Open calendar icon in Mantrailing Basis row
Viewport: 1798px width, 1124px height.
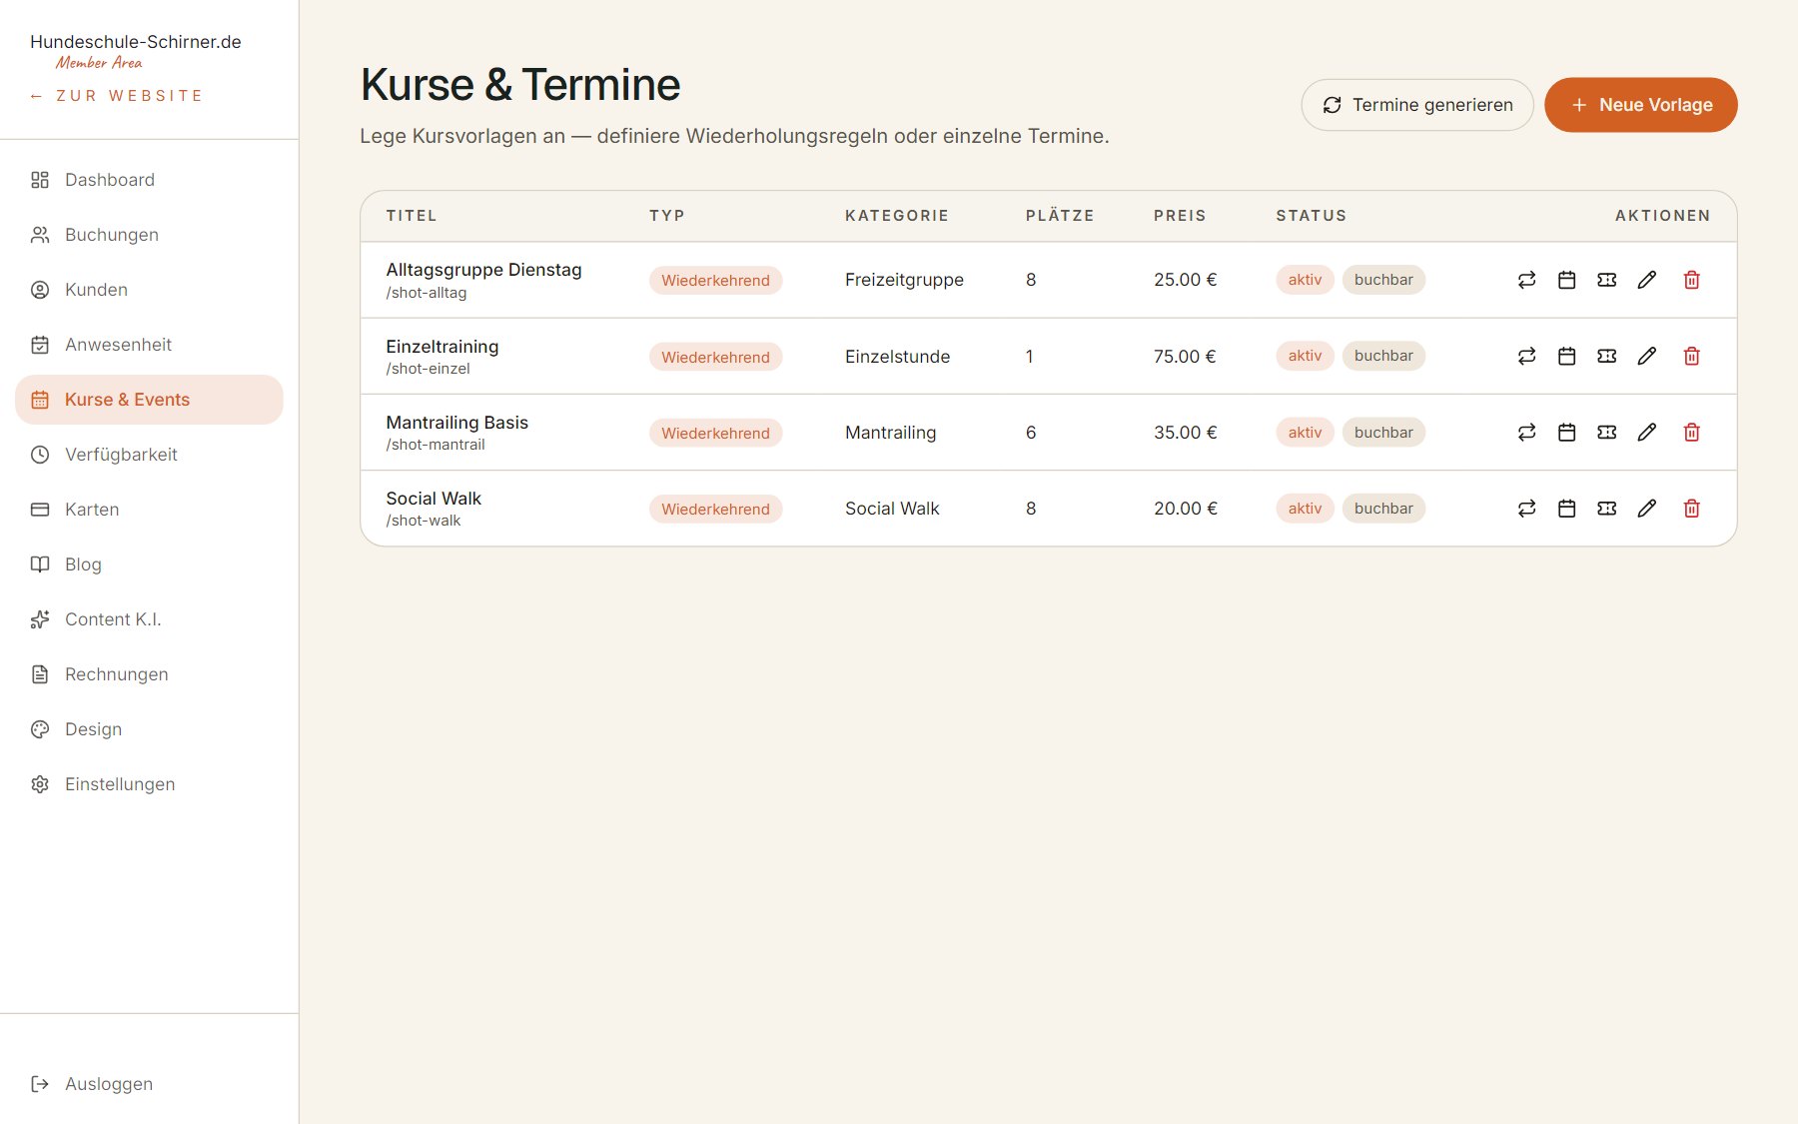1566,432
